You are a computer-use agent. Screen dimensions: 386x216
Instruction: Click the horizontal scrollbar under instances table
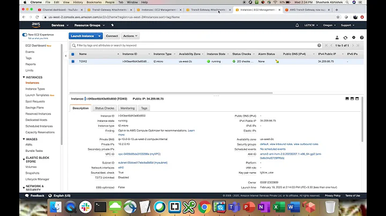[x=171, y=93]
